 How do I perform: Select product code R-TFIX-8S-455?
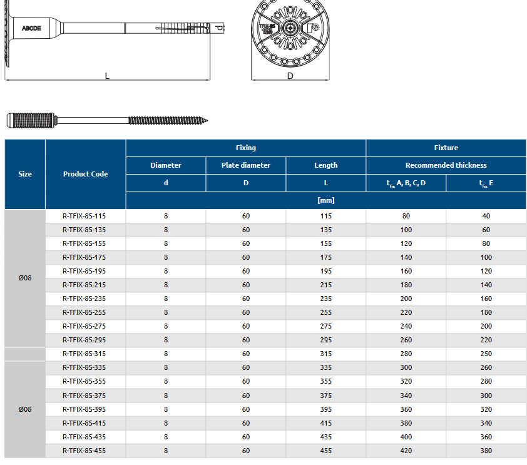click(84, 451)
